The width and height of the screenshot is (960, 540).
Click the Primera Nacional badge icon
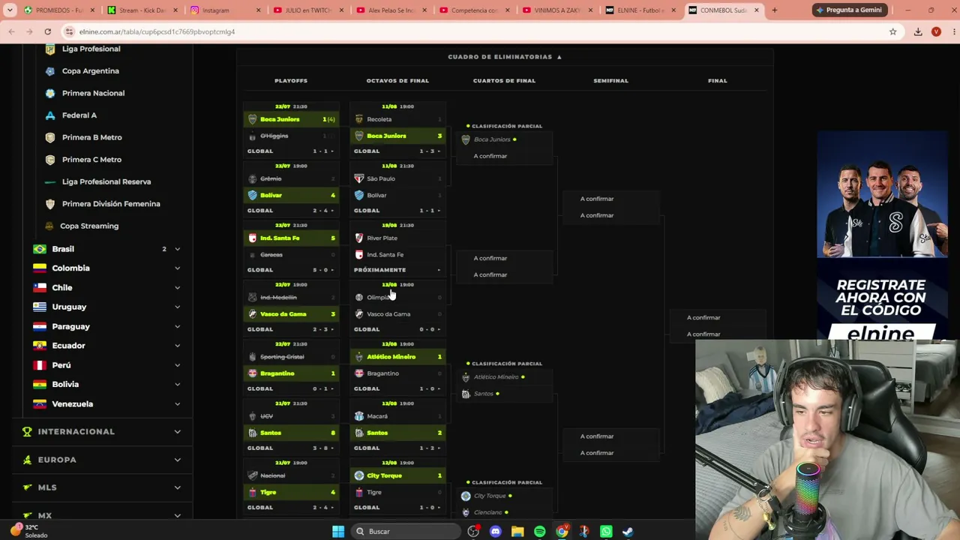click(50, 93)
